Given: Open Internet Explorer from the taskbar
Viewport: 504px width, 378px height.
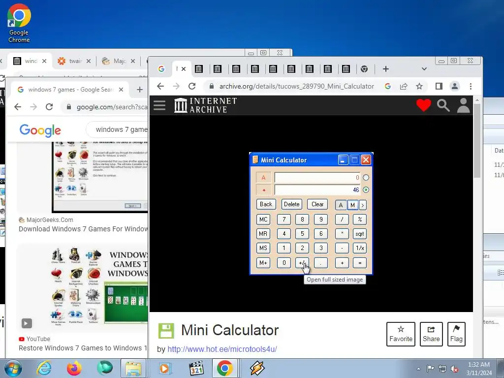Looking at the screenshot, I should point(44,368).
